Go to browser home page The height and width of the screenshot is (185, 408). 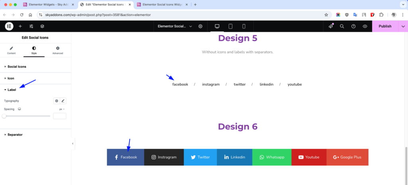(30, 15)
